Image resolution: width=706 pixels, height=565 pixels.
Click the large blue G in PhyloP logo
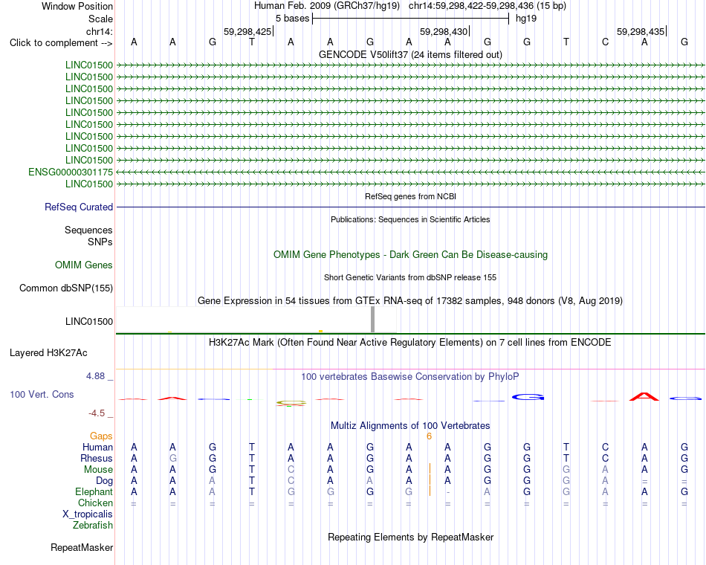click(528, 397)
